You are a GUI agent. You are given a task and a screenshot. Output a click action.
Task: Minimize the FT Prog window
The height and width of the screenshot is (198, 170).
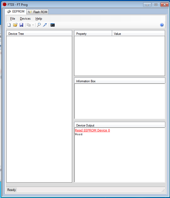pyautogui.click(x=147, y=5)
